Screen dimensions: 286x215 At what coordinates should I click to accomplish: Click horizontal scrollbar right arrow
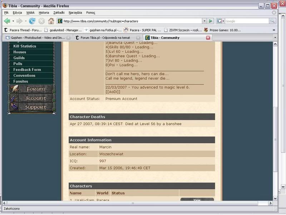[x=270, y=203]
